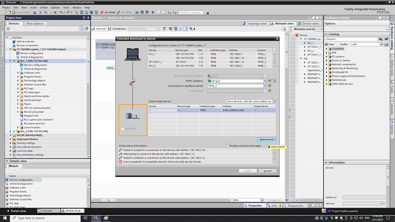Expand the Controllers catalog folder
395x222 pixels.
(x=326, y=49)
